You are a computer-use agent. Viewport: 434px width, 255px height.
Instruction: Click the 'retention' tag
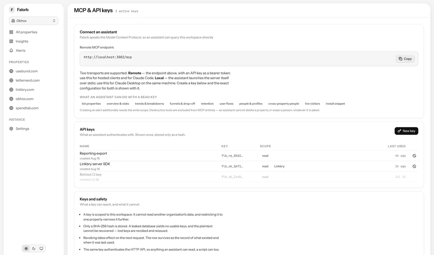[x=207, y=104]
